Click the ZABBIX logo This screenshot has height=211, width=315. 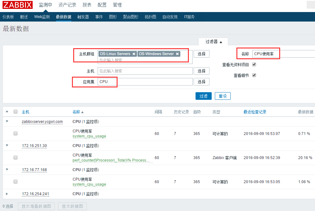(18, 5)
